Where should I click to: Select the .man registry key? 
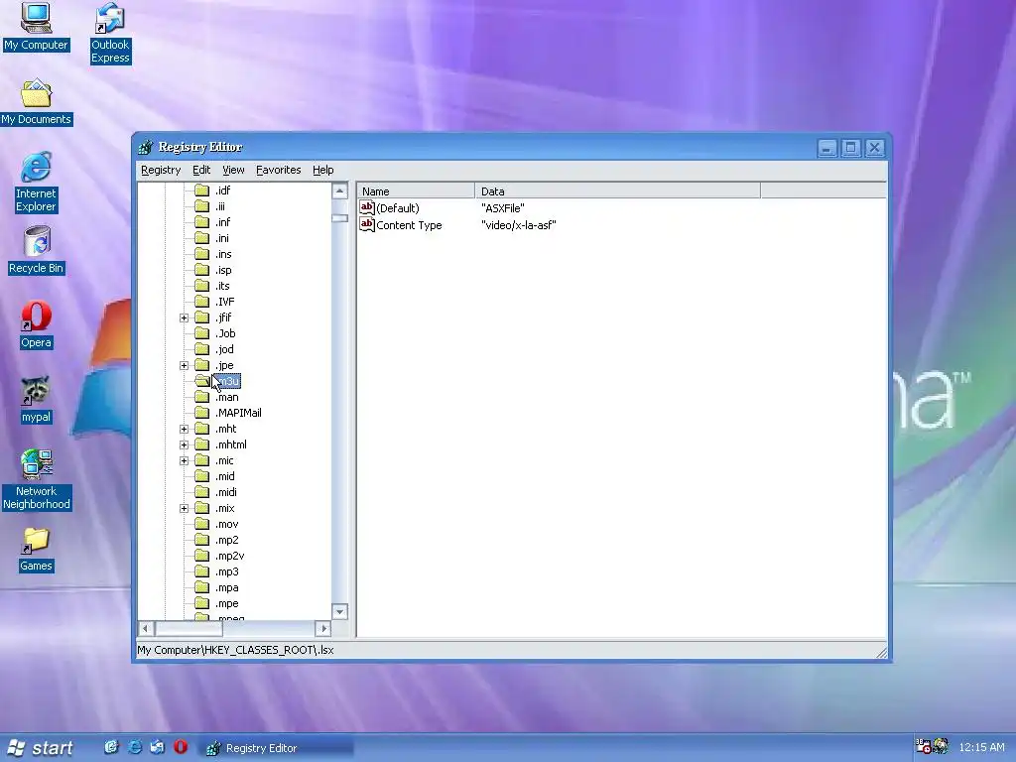click(227, 397)
